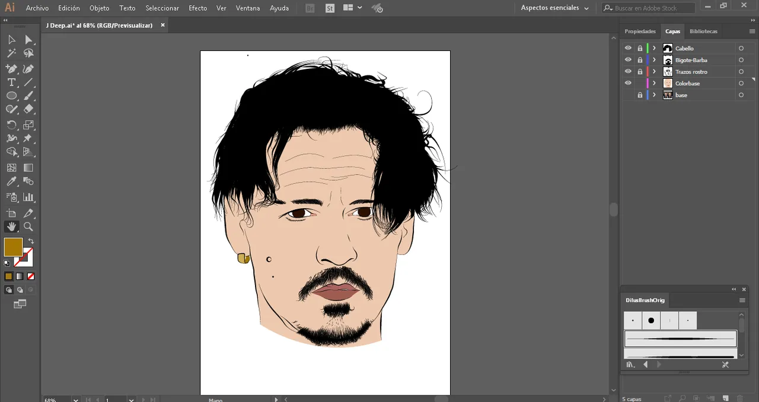Remove brush stroke in DilusBrushOrig panel
Image resolution: width=759 pixels, height=402 pixels.
tap(725, 365)
